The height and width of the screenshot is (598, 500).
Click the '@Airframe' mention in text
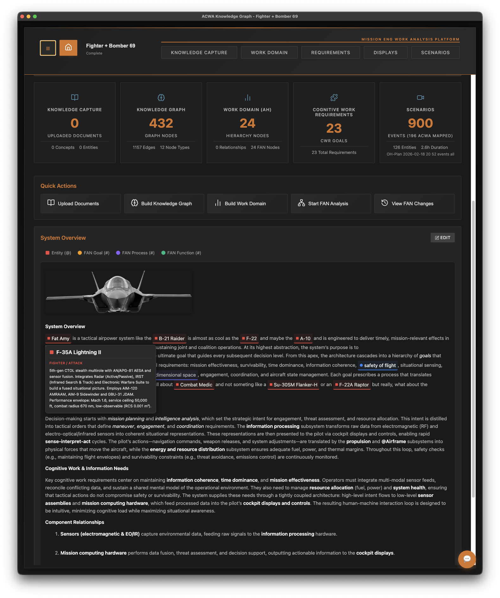[394, 442]
